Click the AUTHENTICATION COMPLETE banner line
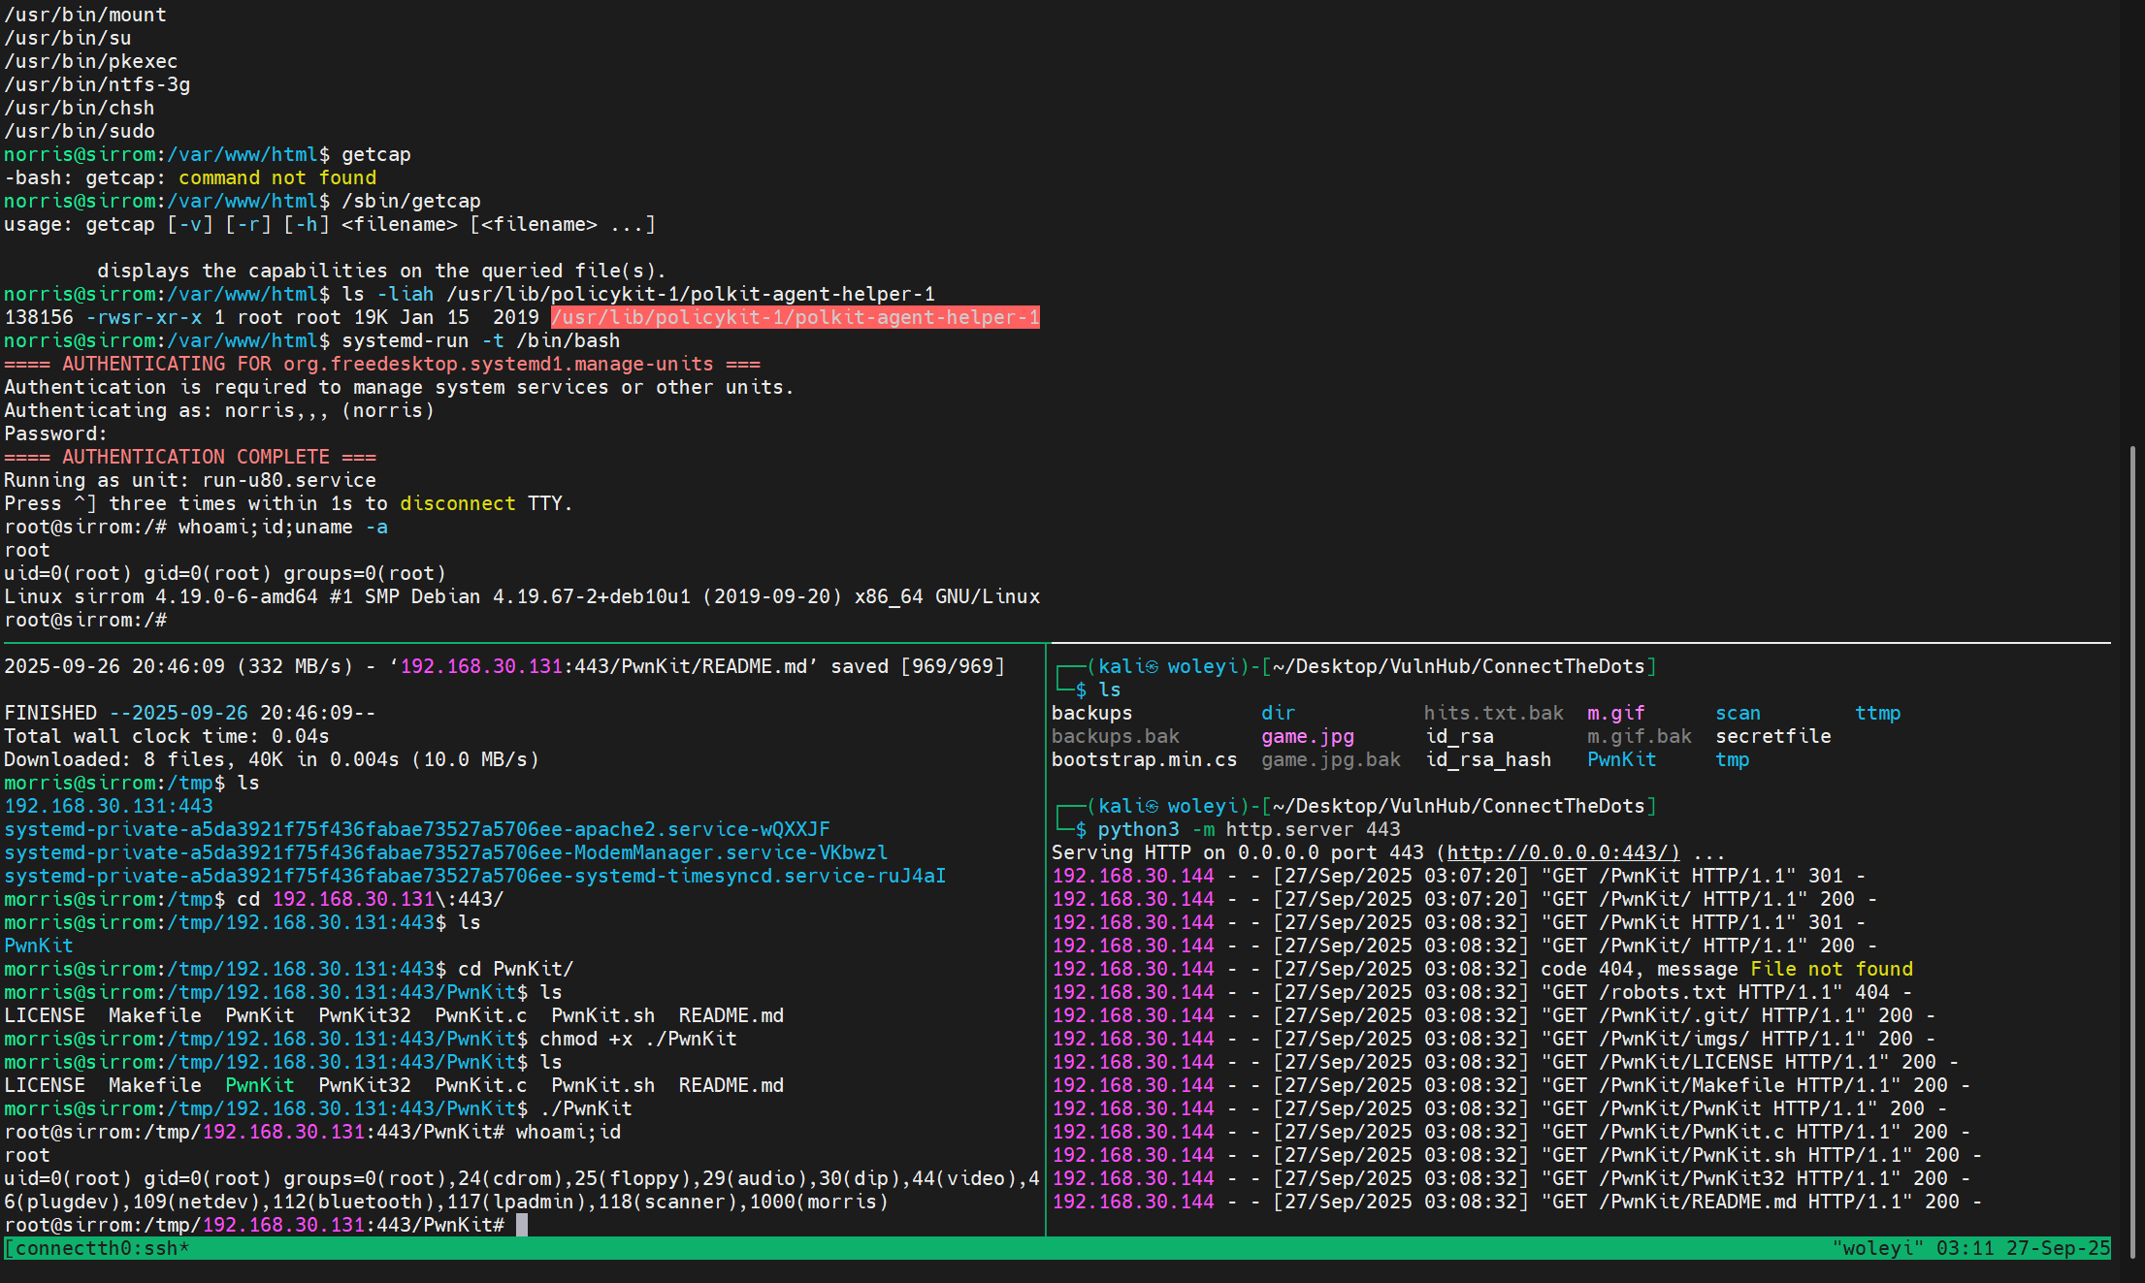Screen dimensions: 2145x1283 click(190, 457)
